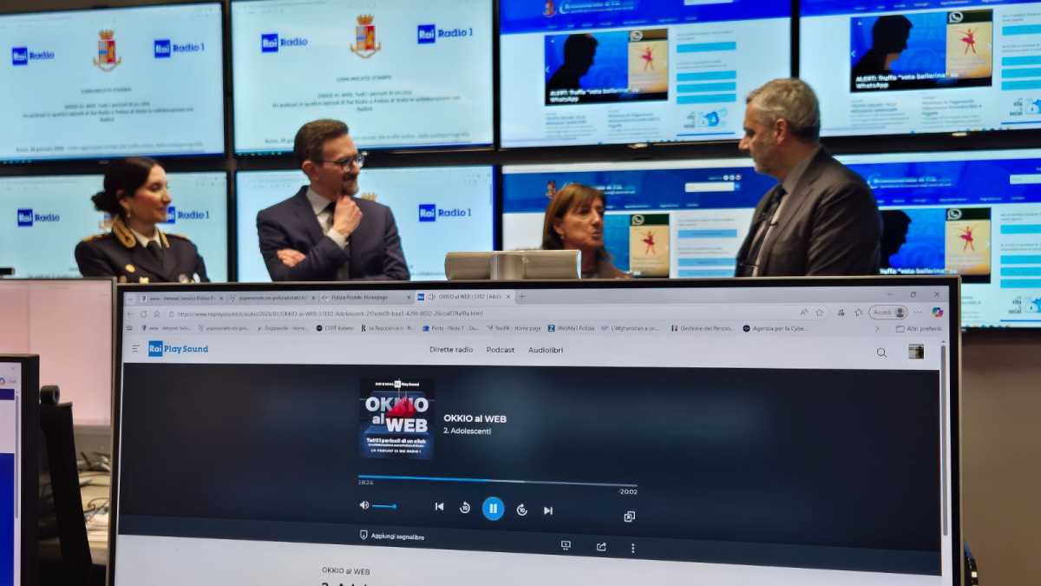The width and height of the screenshot is (1041, 586).
Task: Open the pop-out player icon
Action: click(629, 517)
